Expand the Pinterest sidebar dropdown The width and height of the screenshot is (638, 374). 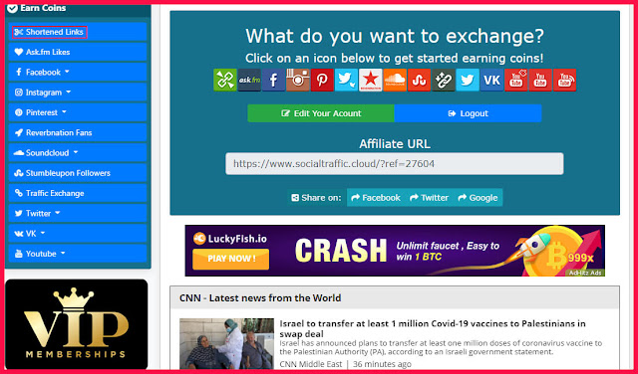(78, 112)
